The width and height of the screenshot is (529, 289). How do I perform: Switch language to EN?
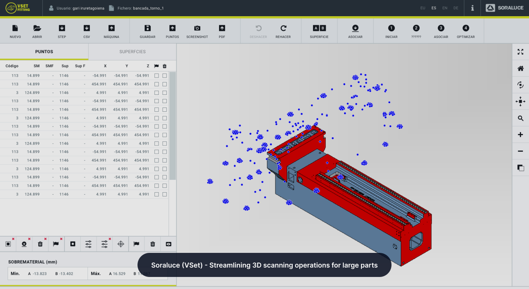click(x=445, y=8)
